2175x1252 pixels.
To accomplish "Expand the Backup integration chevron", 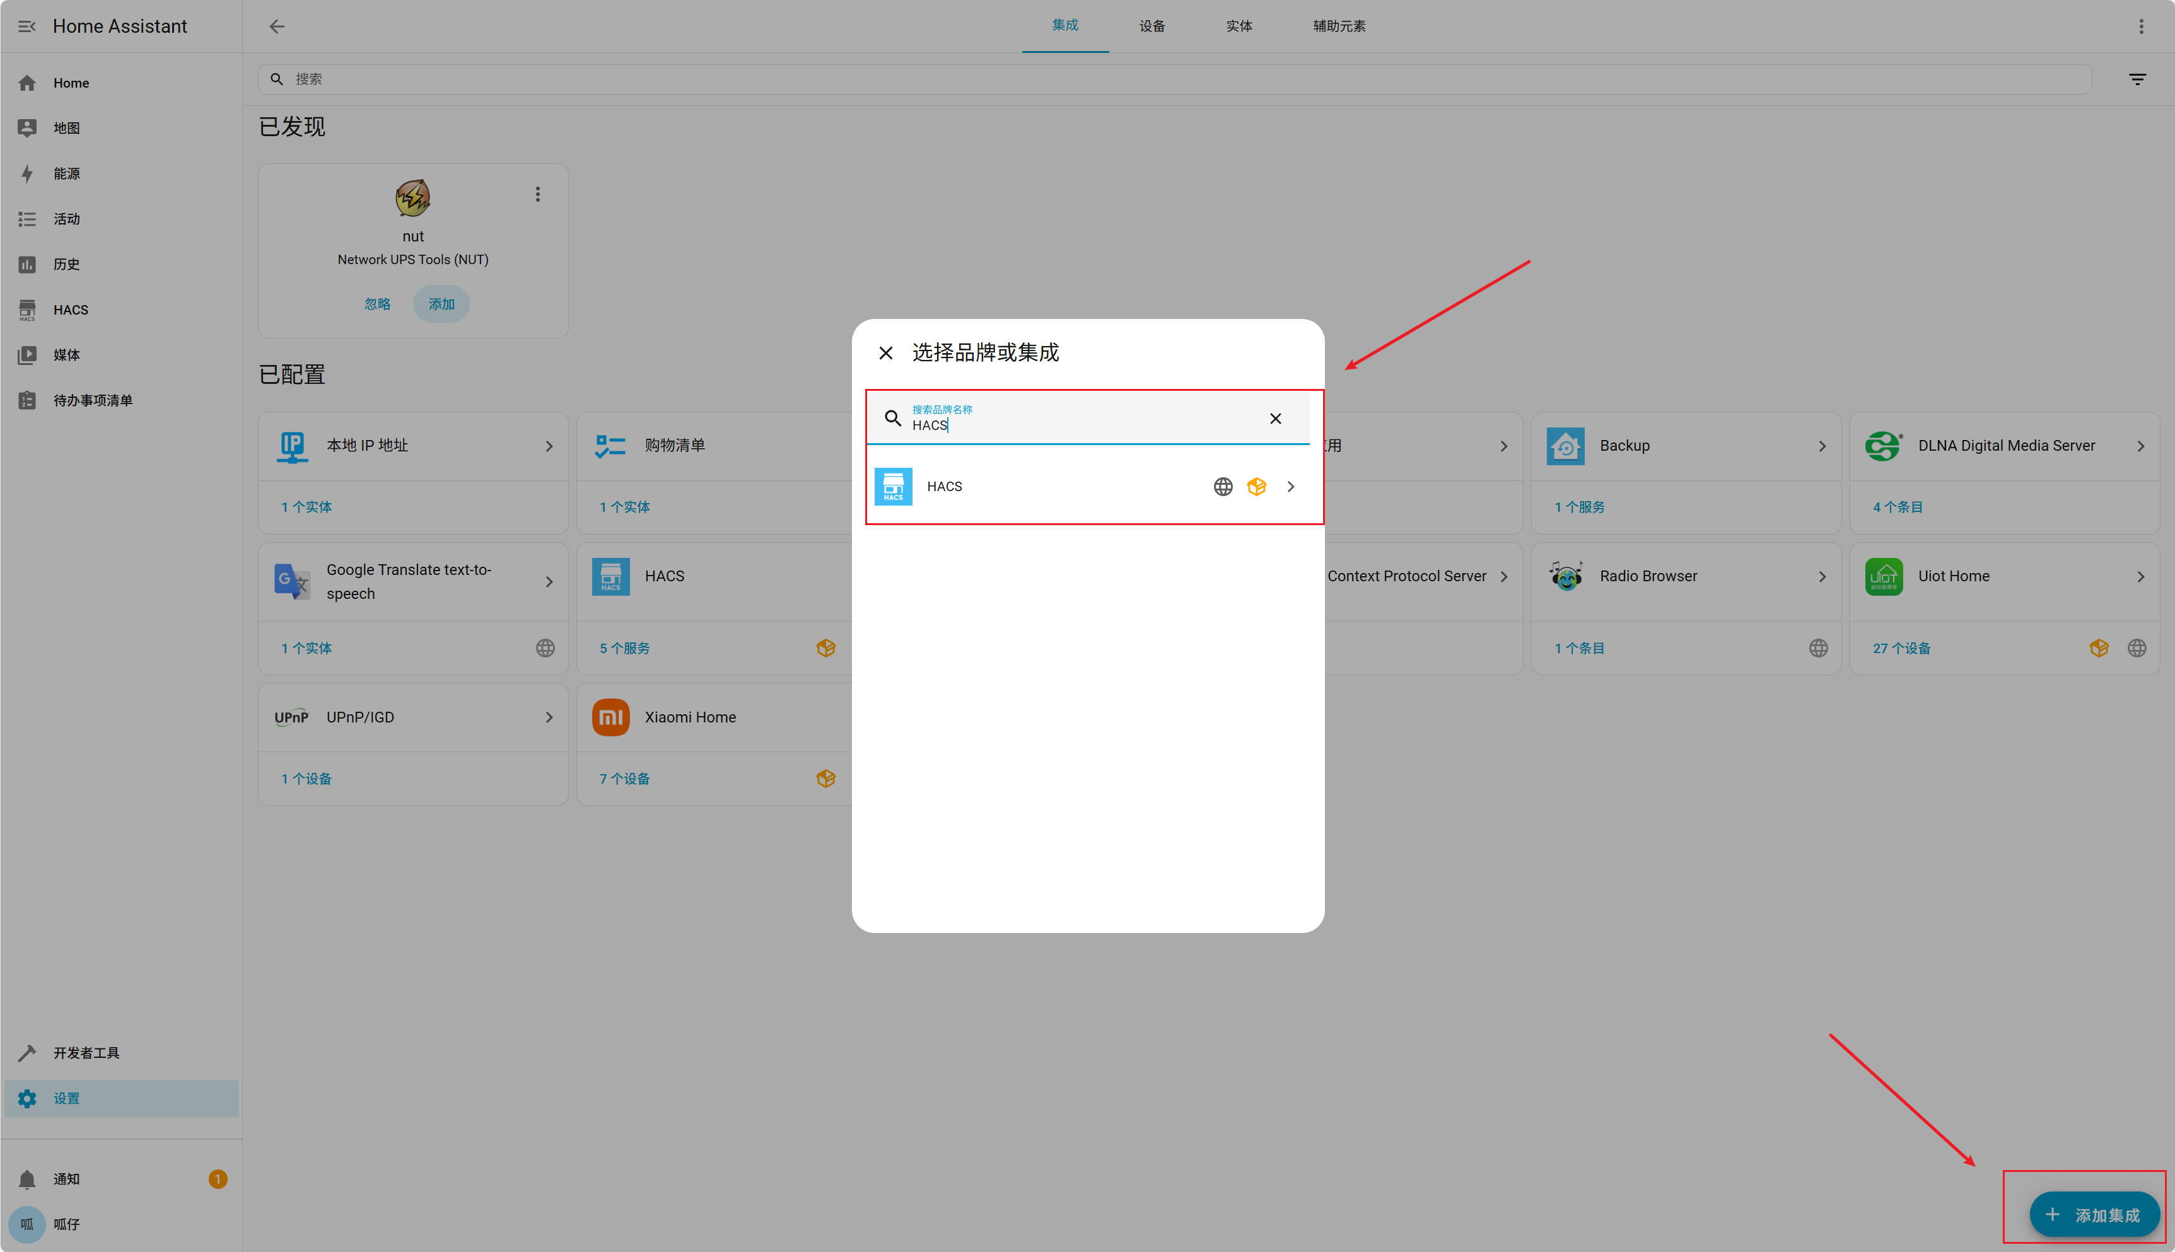I will click(x=1821, y=446).
